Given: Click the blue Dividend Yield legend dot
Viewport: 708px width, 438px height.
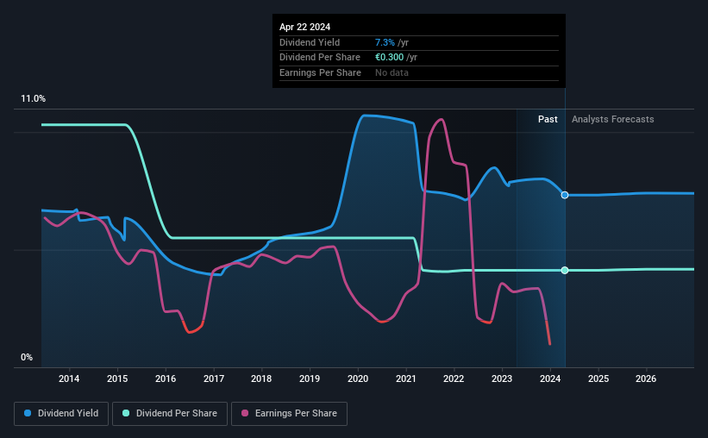Looking at the screenshot, I should click(x=28, y=413).
